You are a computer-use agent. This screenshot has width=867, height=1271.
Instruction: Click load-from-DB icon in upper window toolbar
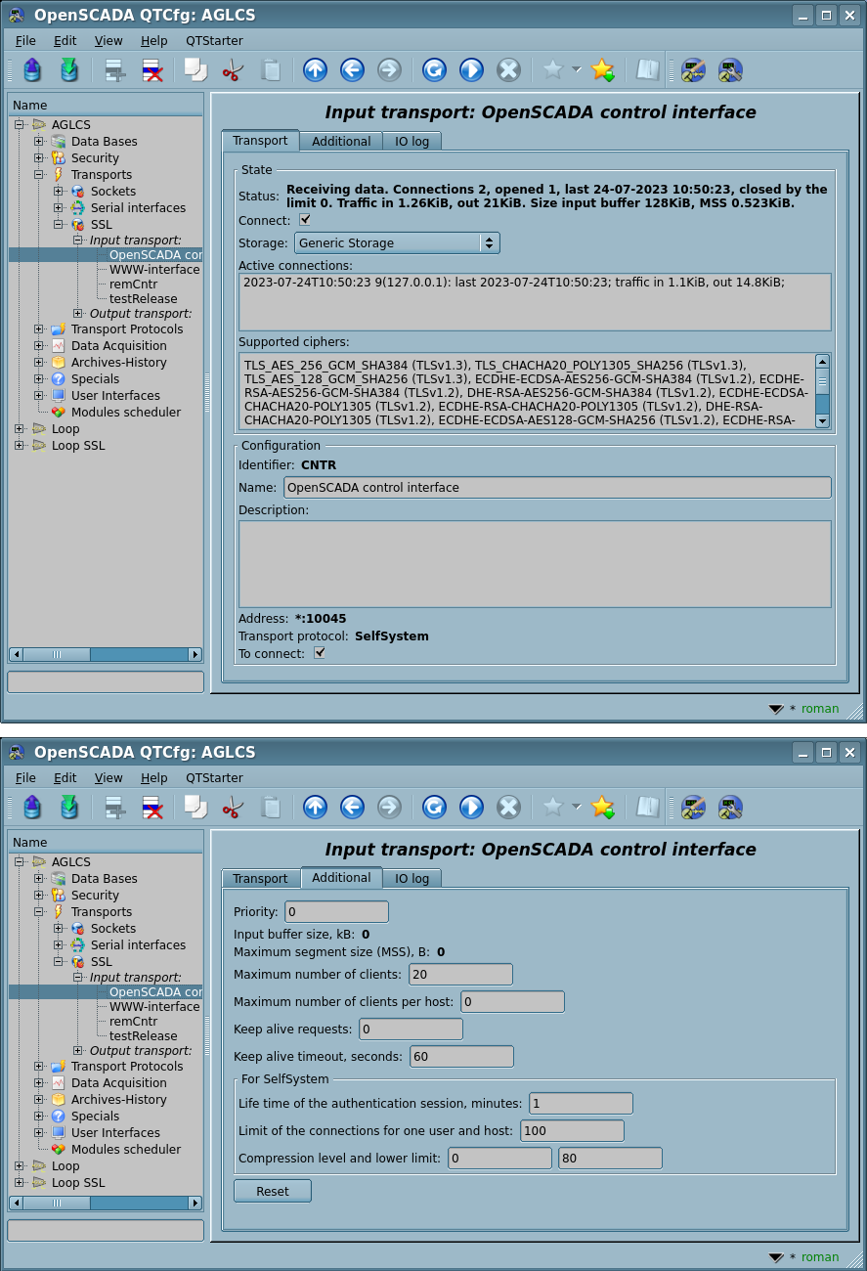(x=32, y=69)
